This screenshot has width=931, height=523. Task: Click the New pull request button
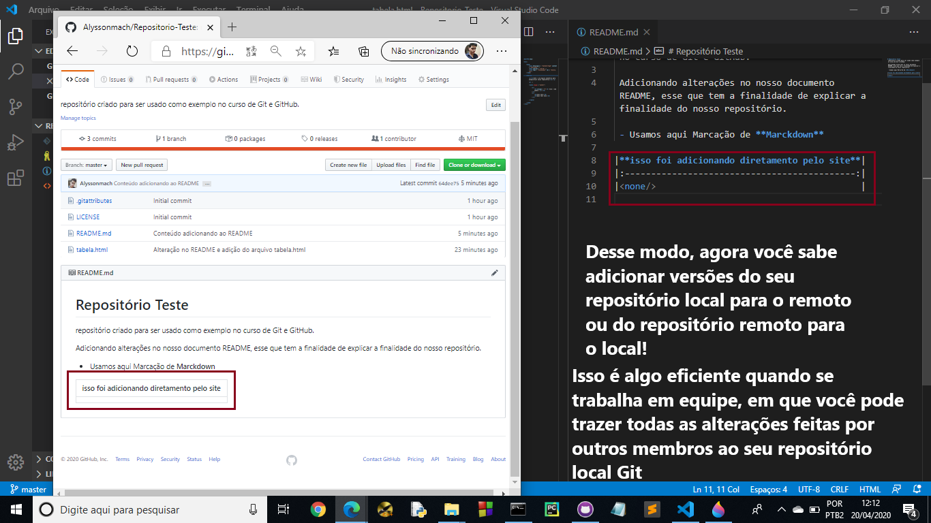point(142,165)
